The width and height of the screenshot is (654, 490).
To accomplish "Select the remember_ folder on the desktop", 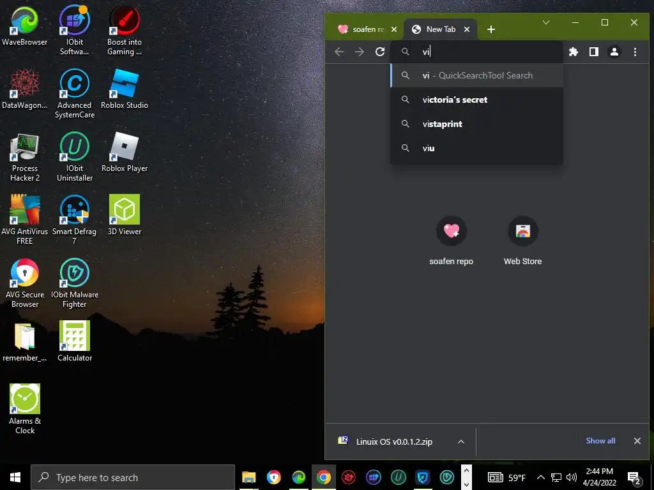I will 25,342.
